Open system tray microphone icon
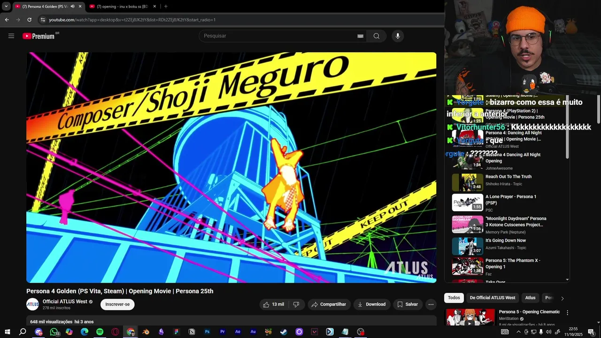 pyautogui.click(x=541, y=332)
